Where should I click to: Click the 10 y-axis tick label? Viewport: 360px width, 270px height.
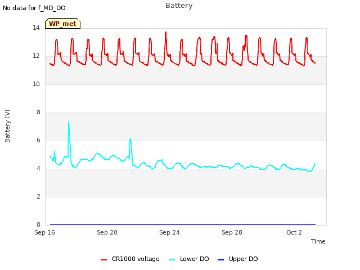(x=36, y=84)
